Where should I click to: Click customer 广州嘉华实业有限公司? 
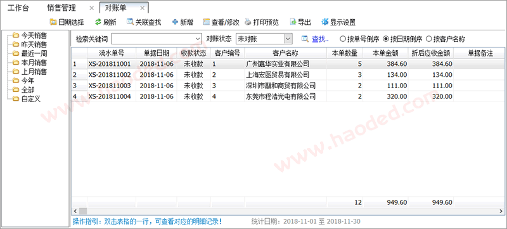[278, 64]
